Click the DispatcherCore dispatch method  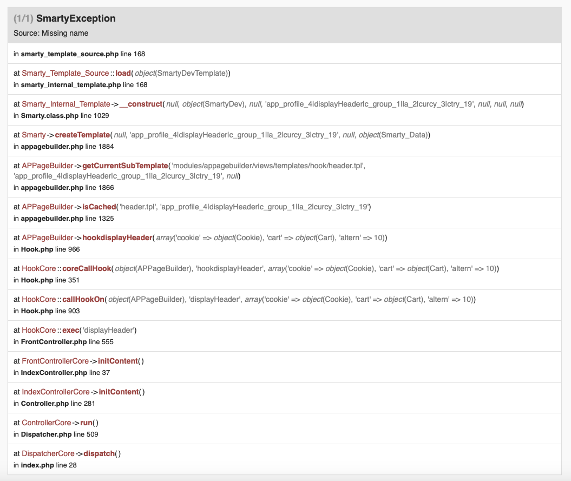coord(99,454)
